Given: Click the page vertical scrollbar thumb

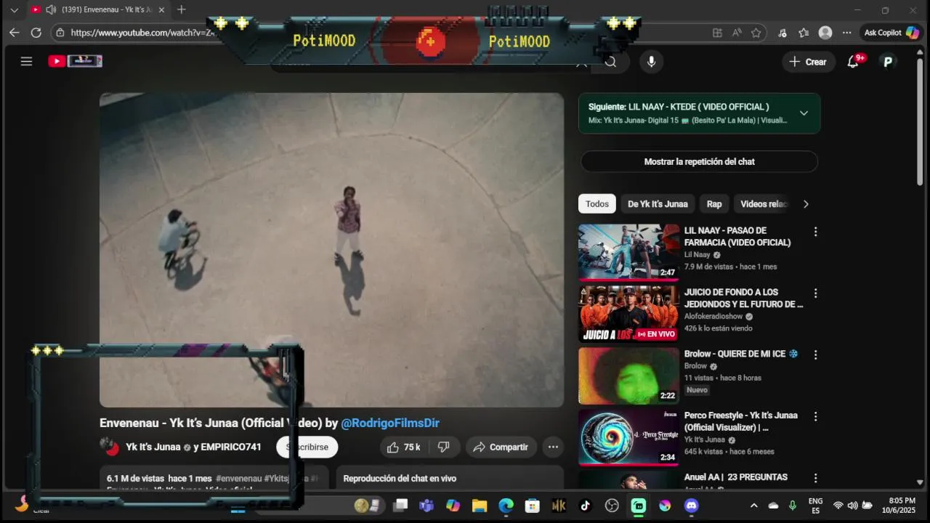Looking at the screenshot, I should [920, 123].
